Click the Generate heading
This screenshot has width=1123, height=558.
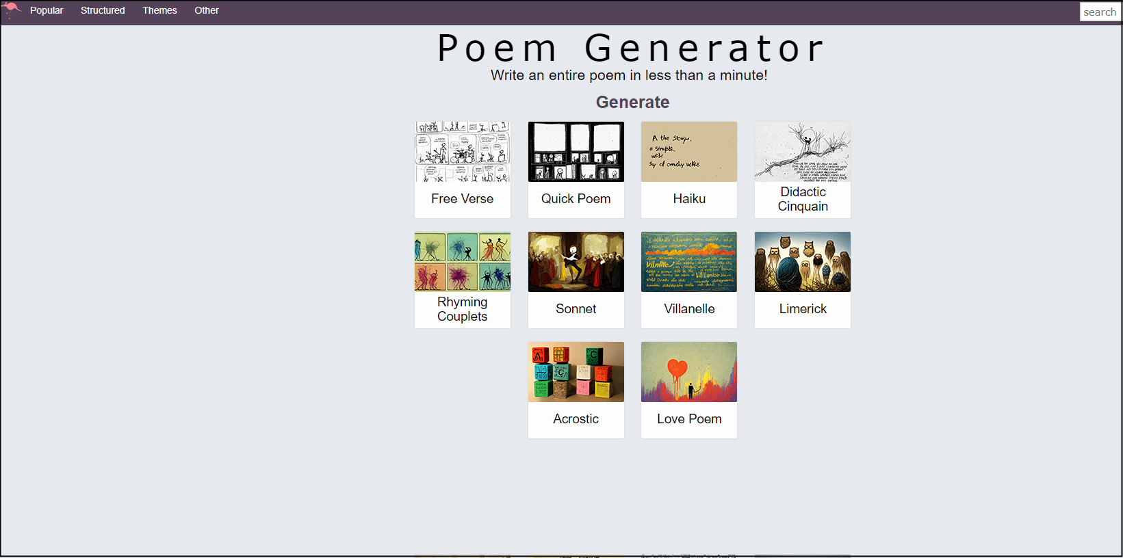[x=632, y=102]
